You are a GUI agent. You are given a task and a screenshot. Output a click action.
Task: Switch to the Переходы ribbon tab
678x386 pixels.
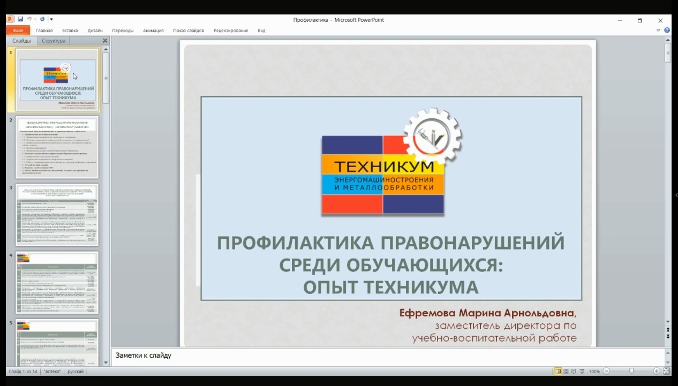[x=123, y=31]
